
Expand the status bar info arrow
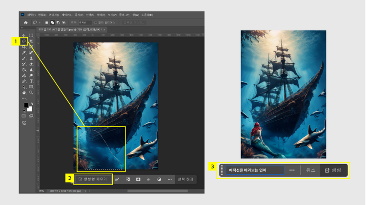[x=85, y=191]
